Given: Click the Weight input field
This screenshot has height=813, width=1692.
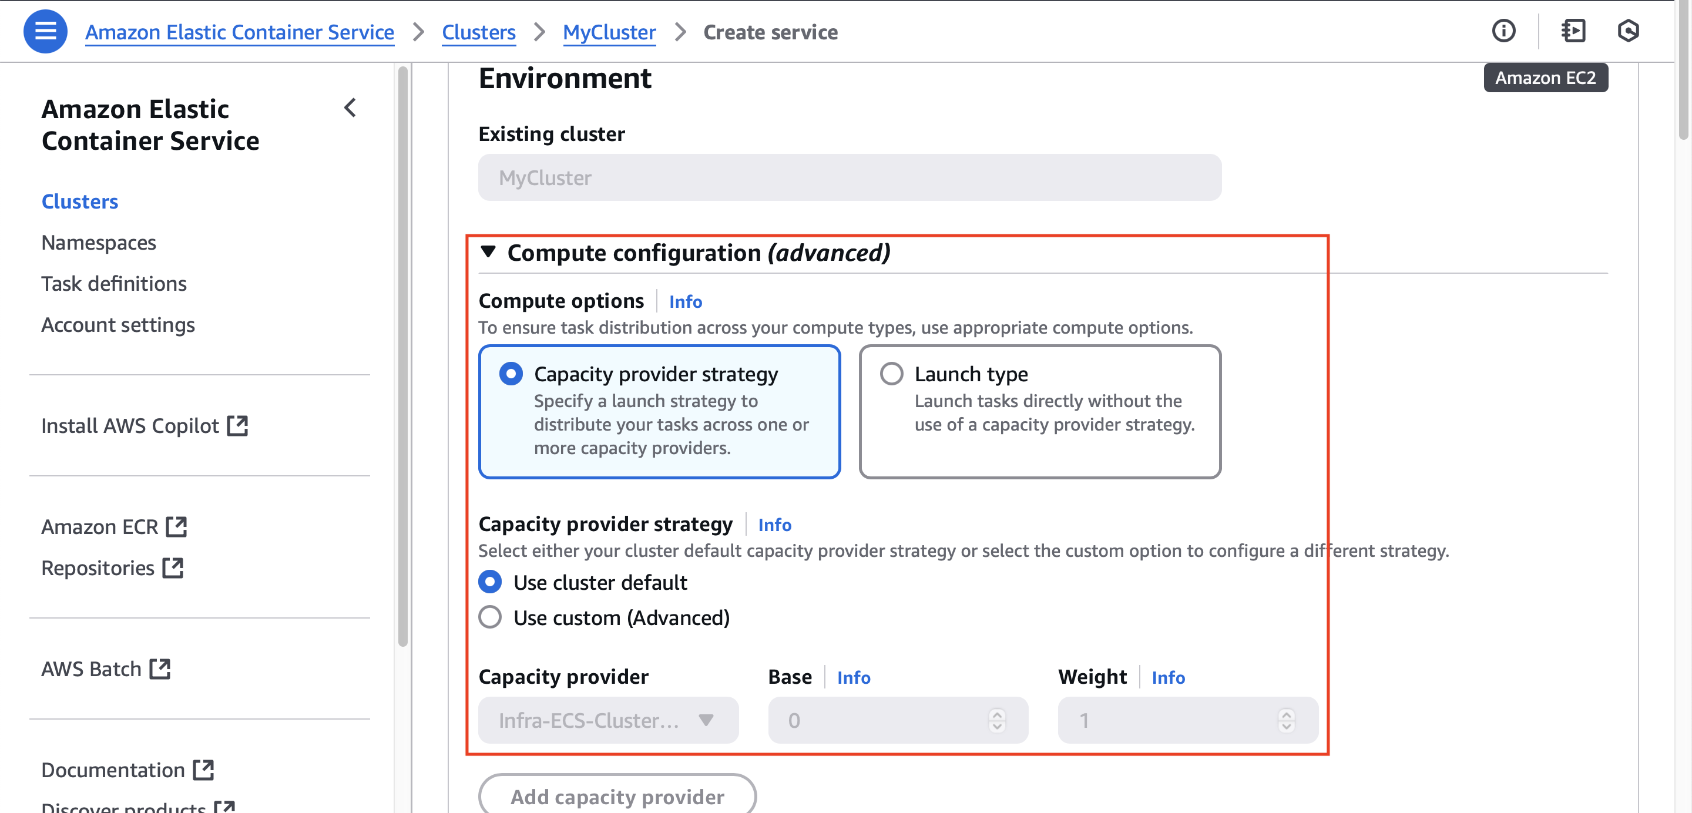Looking at the screenshot, I should [x=1187, y=720].
